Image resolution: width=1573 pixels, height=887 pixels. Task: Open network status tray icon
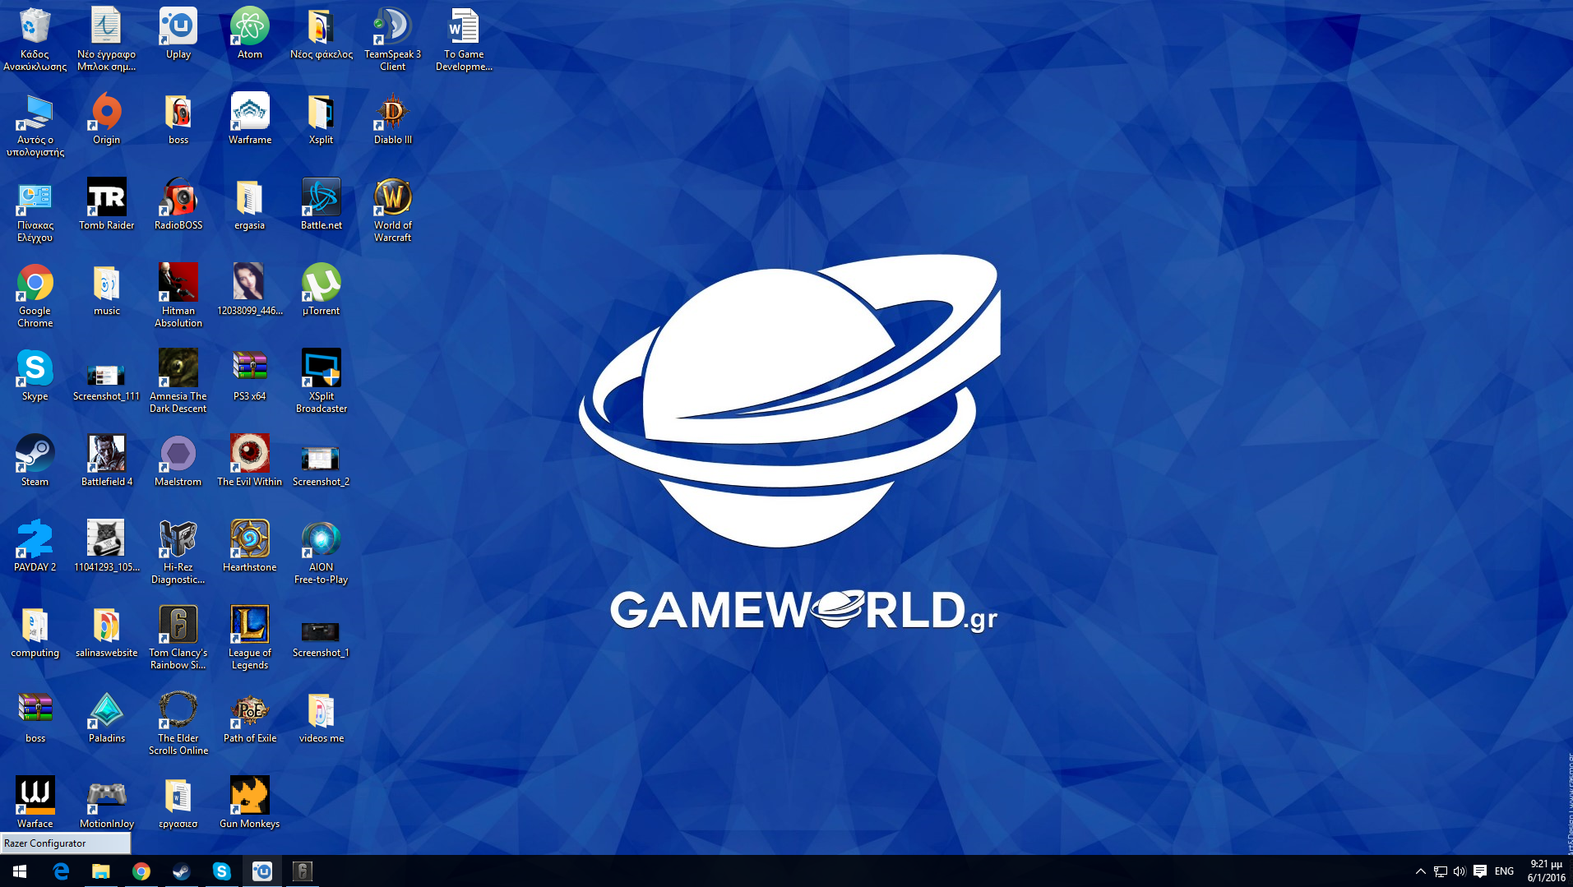[x=1441, y=871]
